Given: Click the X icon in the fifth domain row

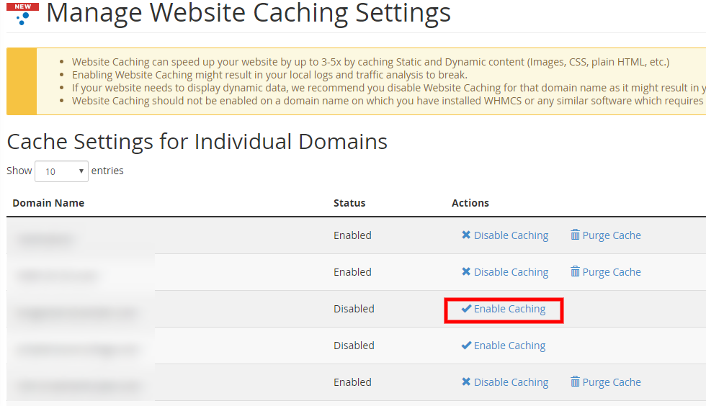Looking at the screenshot, I should coord(466,382).
